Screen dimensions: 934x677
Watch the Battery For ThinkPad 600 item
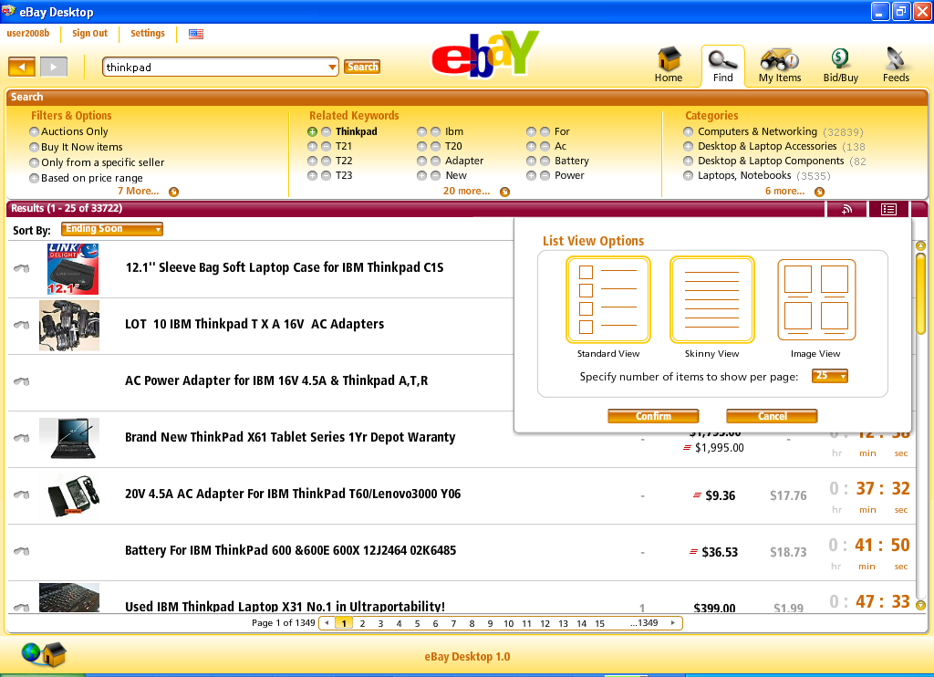coord(22,551)
